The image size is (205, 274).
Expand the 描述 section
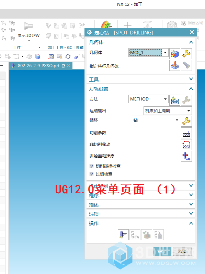(191, 204)
